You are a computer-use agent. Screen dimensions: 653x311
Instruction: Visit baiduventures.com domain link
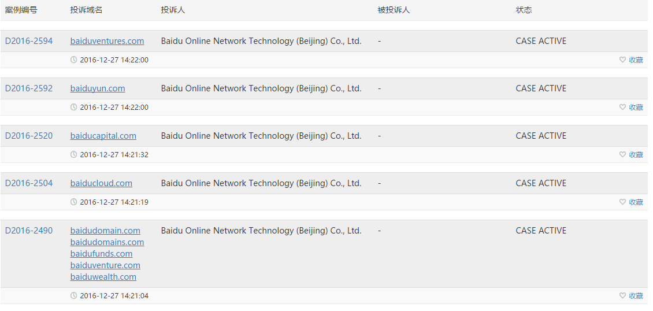pos(107,41)
